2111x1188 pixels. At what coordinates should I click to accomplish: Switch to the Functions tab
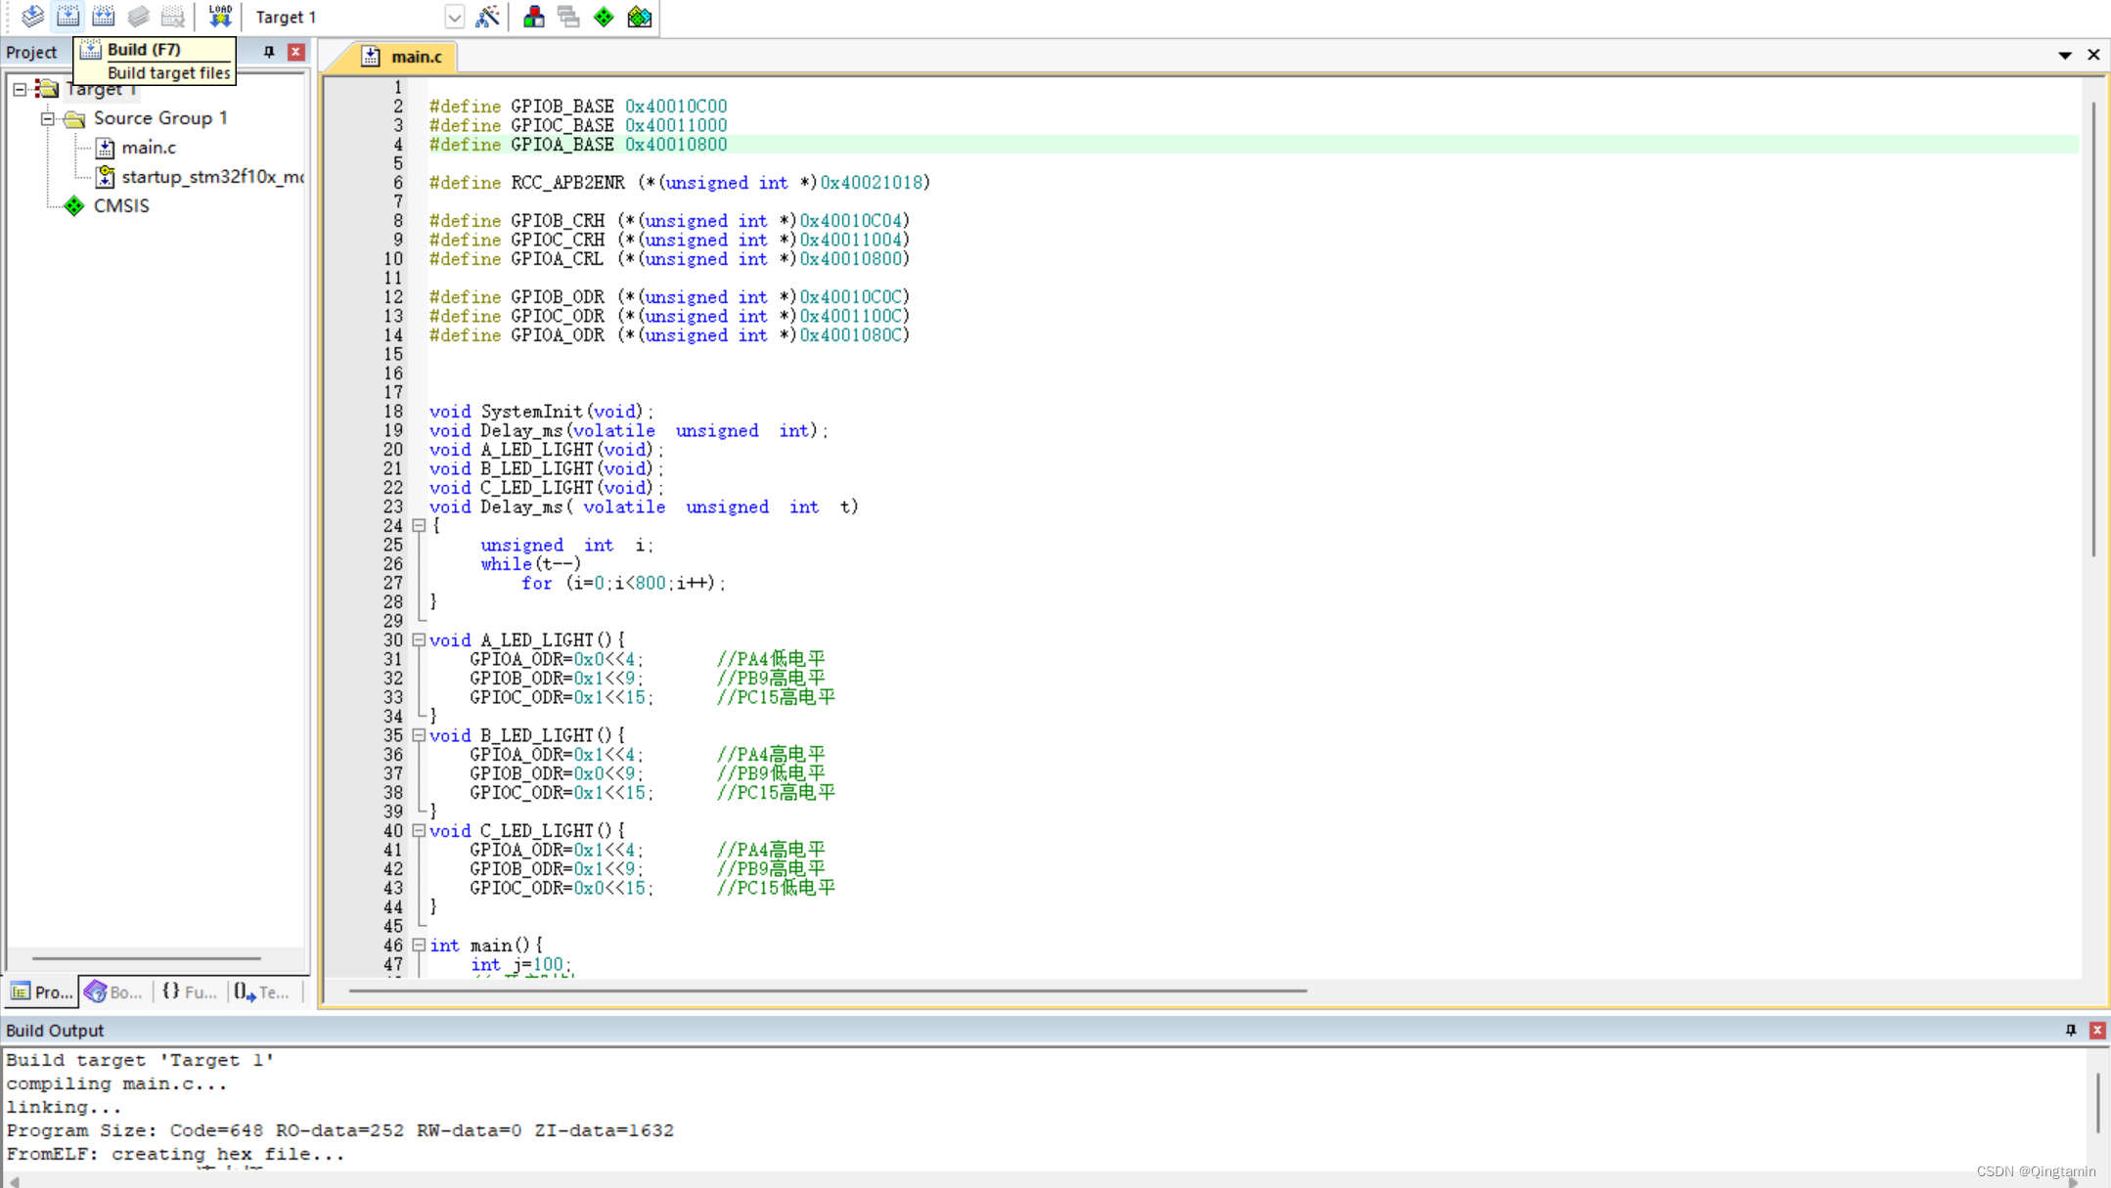tap(189, 991)
